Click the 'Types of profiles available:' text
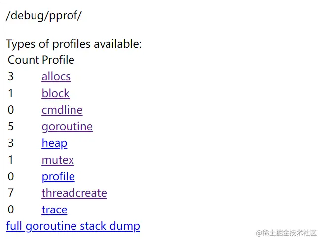 [74, 44]
